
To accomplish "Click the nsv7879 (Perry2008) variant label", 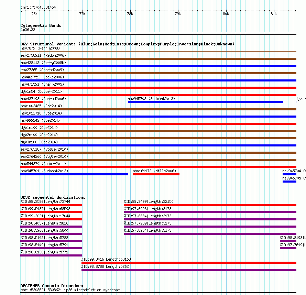I will click(x=40, y=48).
